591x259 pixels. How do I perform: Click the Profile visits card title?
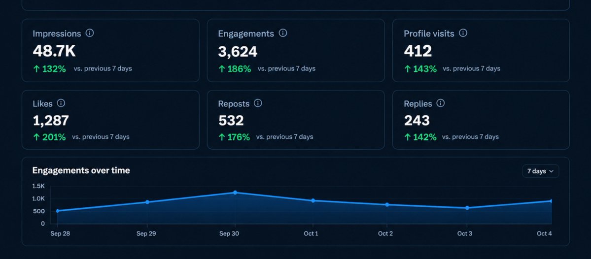point(429,33)
